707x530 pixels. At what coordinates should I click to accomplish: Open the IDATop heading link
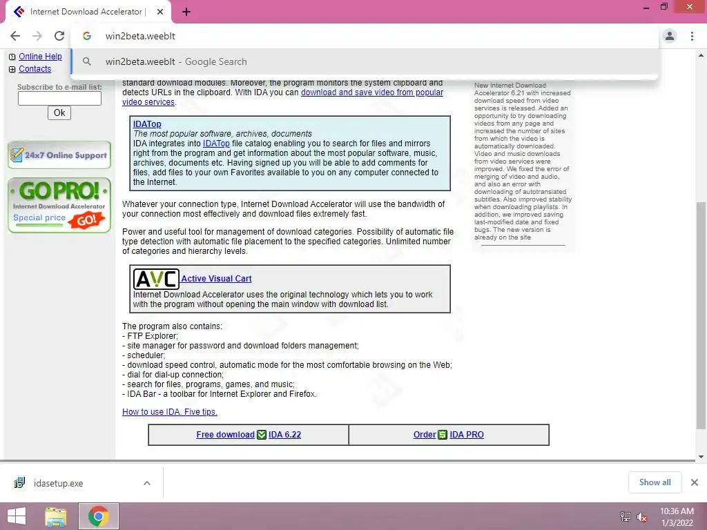coord(147,124)
